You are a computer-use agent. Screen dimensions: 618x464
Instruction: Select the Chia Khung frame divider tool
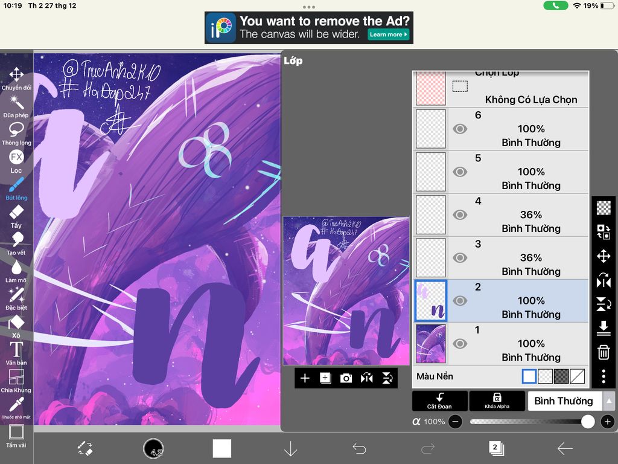click(x=16, y=382)
